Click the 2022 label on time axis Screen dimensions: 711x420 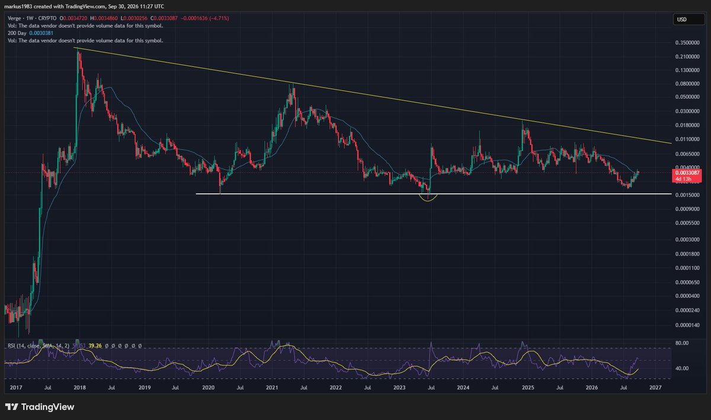(x=336, y=389)
